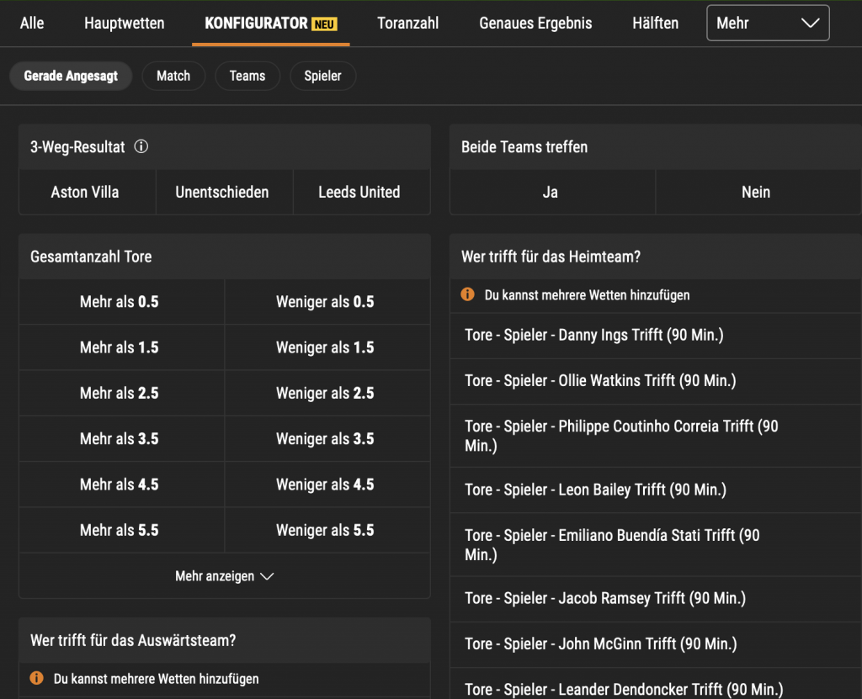Switch to the Hauptwetten tab
Viewport: 862px width, 699px height.
pyautogui.click(x=125, y=24)
